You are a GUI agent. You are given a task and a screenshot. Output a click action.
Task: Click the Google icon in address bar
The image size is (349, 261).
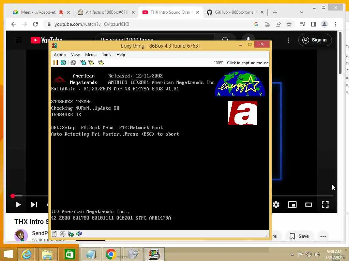(256, 24)
